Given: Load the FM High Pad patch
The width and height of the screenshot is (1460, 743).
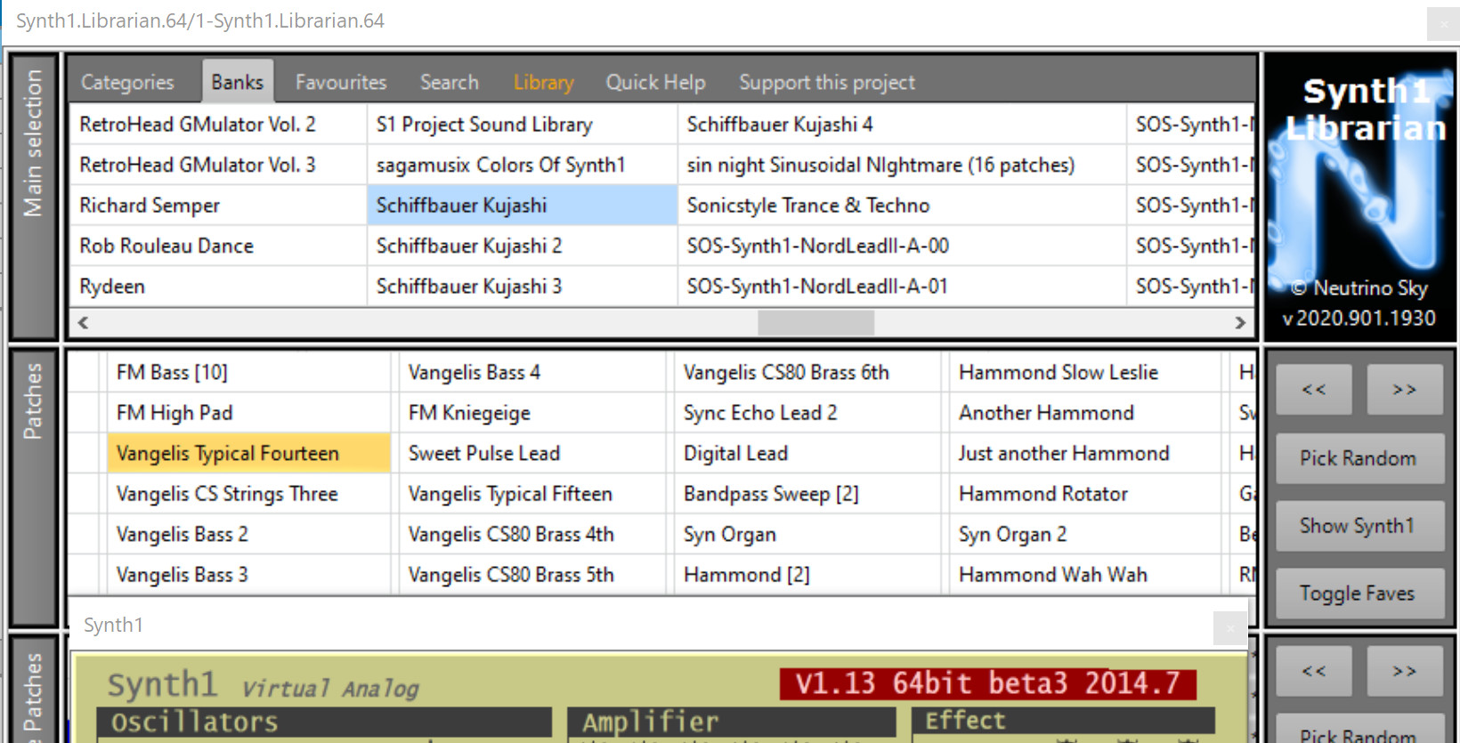Looking at the screenshot, I should pyautogui.click(x=248, y=414).
